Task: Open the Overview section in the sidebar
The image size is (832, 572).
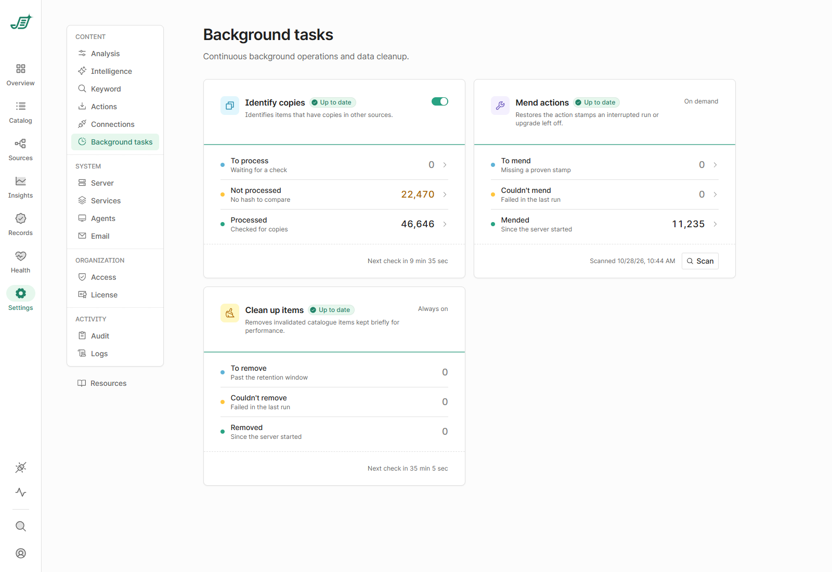Action: coord(20,75)
